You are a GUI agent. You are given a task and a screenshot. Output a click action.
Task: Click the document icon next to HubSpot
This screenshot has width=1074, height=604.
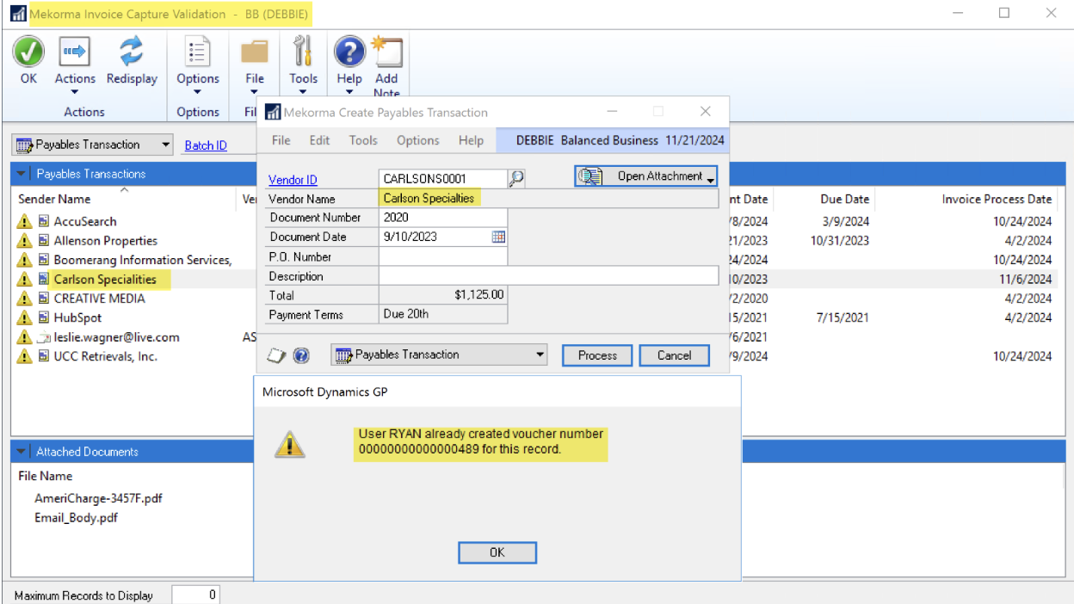point(43,317)
